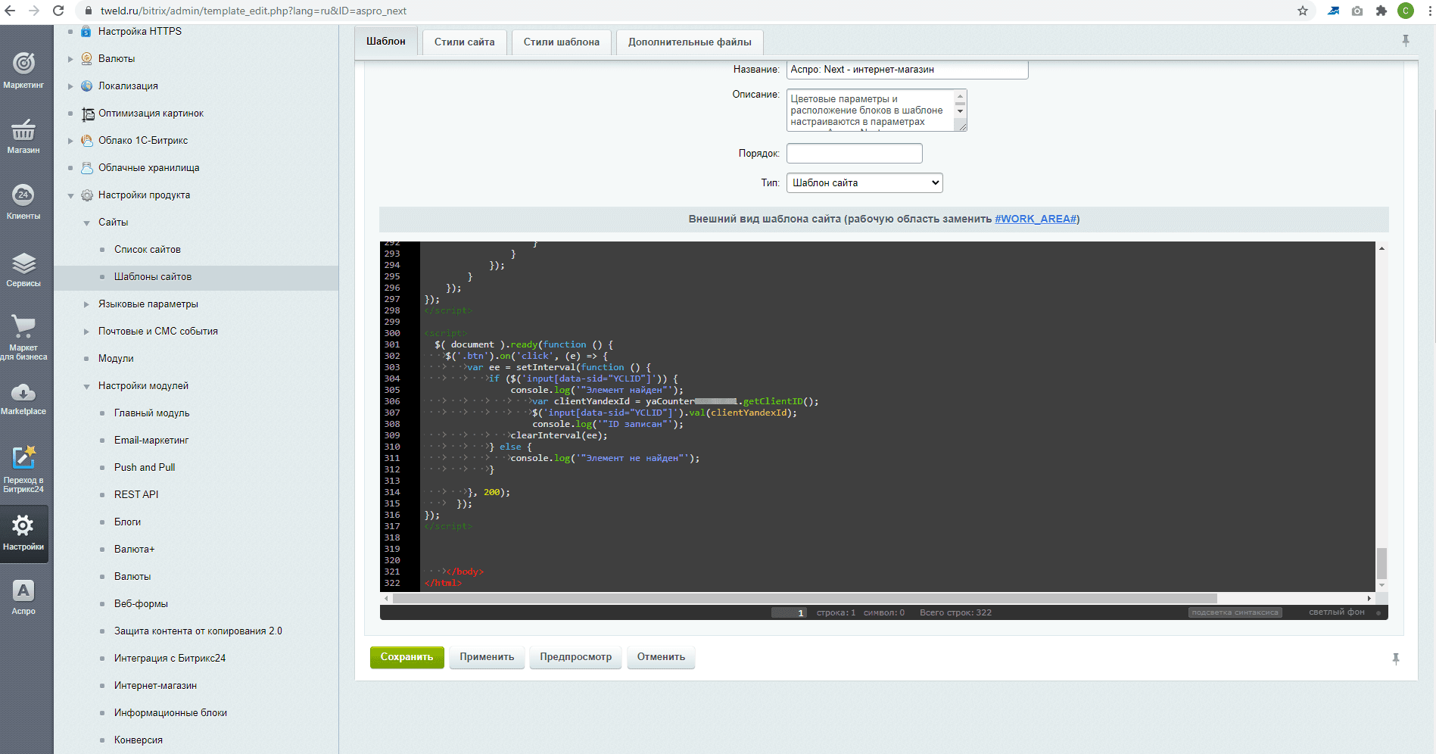Click the Настройки продукта gear icon
Screen dimensions: 1436x754
coord(86,195)
